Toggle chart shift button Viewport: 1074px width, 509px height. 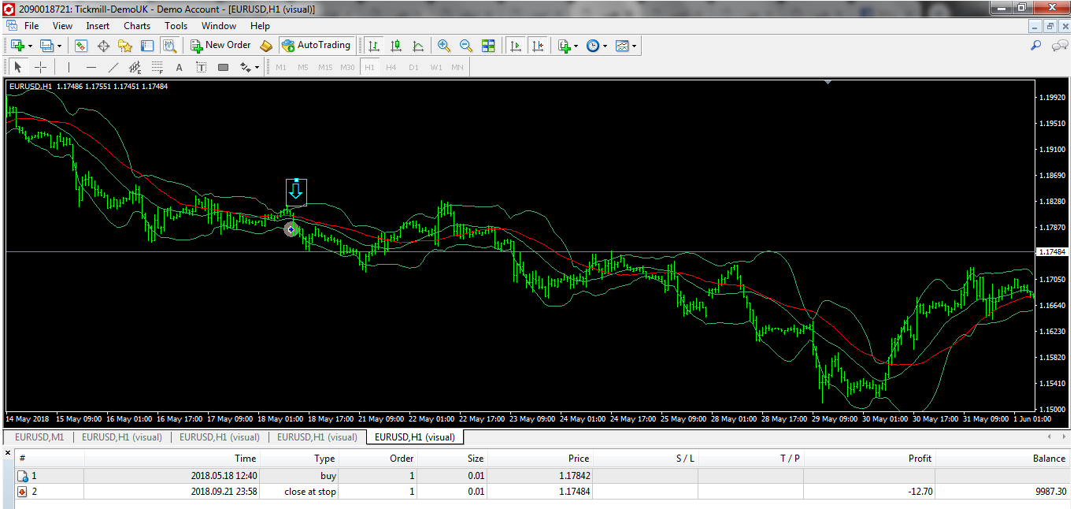pos(538,46)
